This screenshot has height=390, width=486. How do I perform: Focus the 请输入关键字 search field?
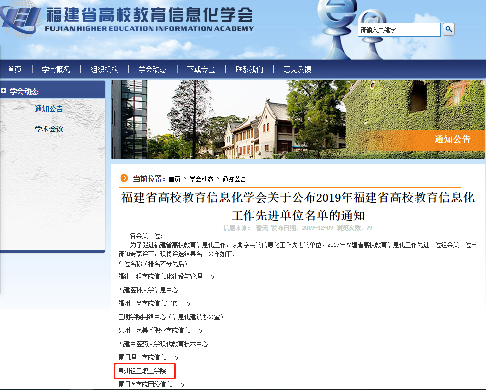399,30
